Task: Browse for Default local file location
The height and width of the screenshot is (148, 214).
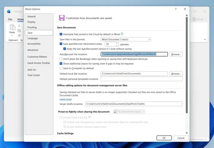Action: (x=176, y=74)
